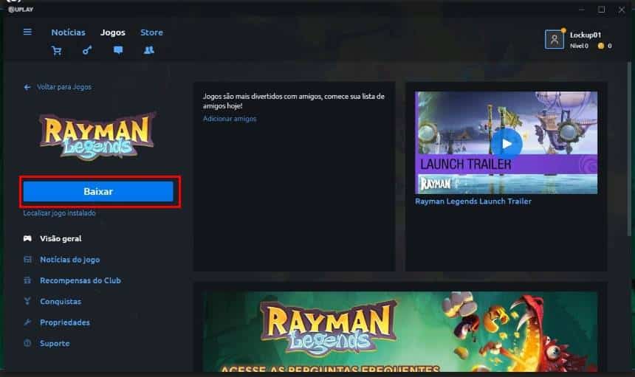Open Conquistas section
The width and height of the screenshot is (635, 377).
61,301
